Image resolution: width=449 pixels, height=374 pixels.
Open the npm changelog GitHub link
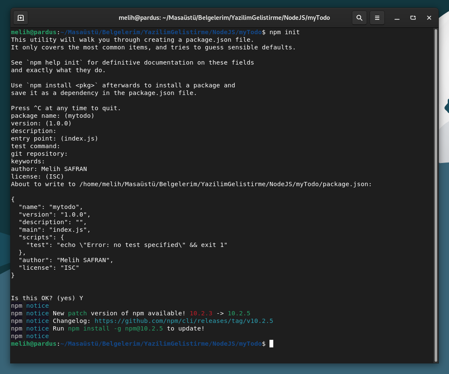coord(184,321)
